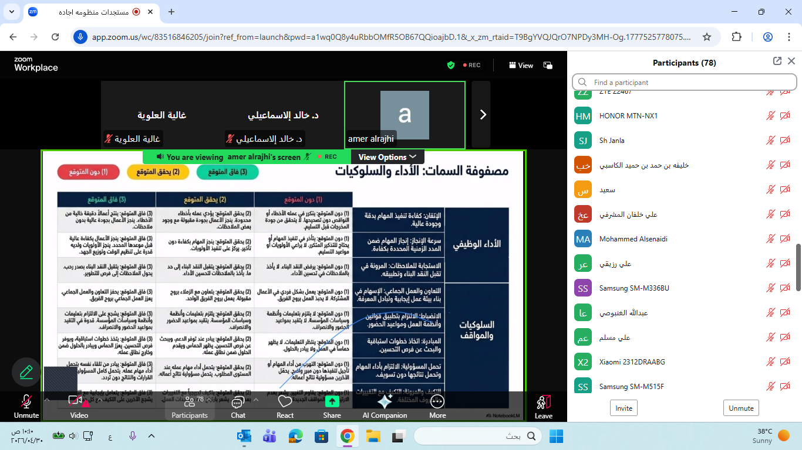Open the Chrome extensions puzzle icon
The image size is (802, 450).
(x=736, y=37)
